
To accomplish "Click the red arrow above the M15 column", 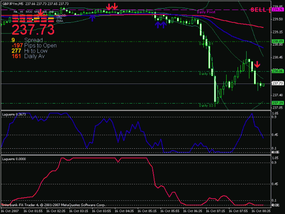I will click(41, 12).
